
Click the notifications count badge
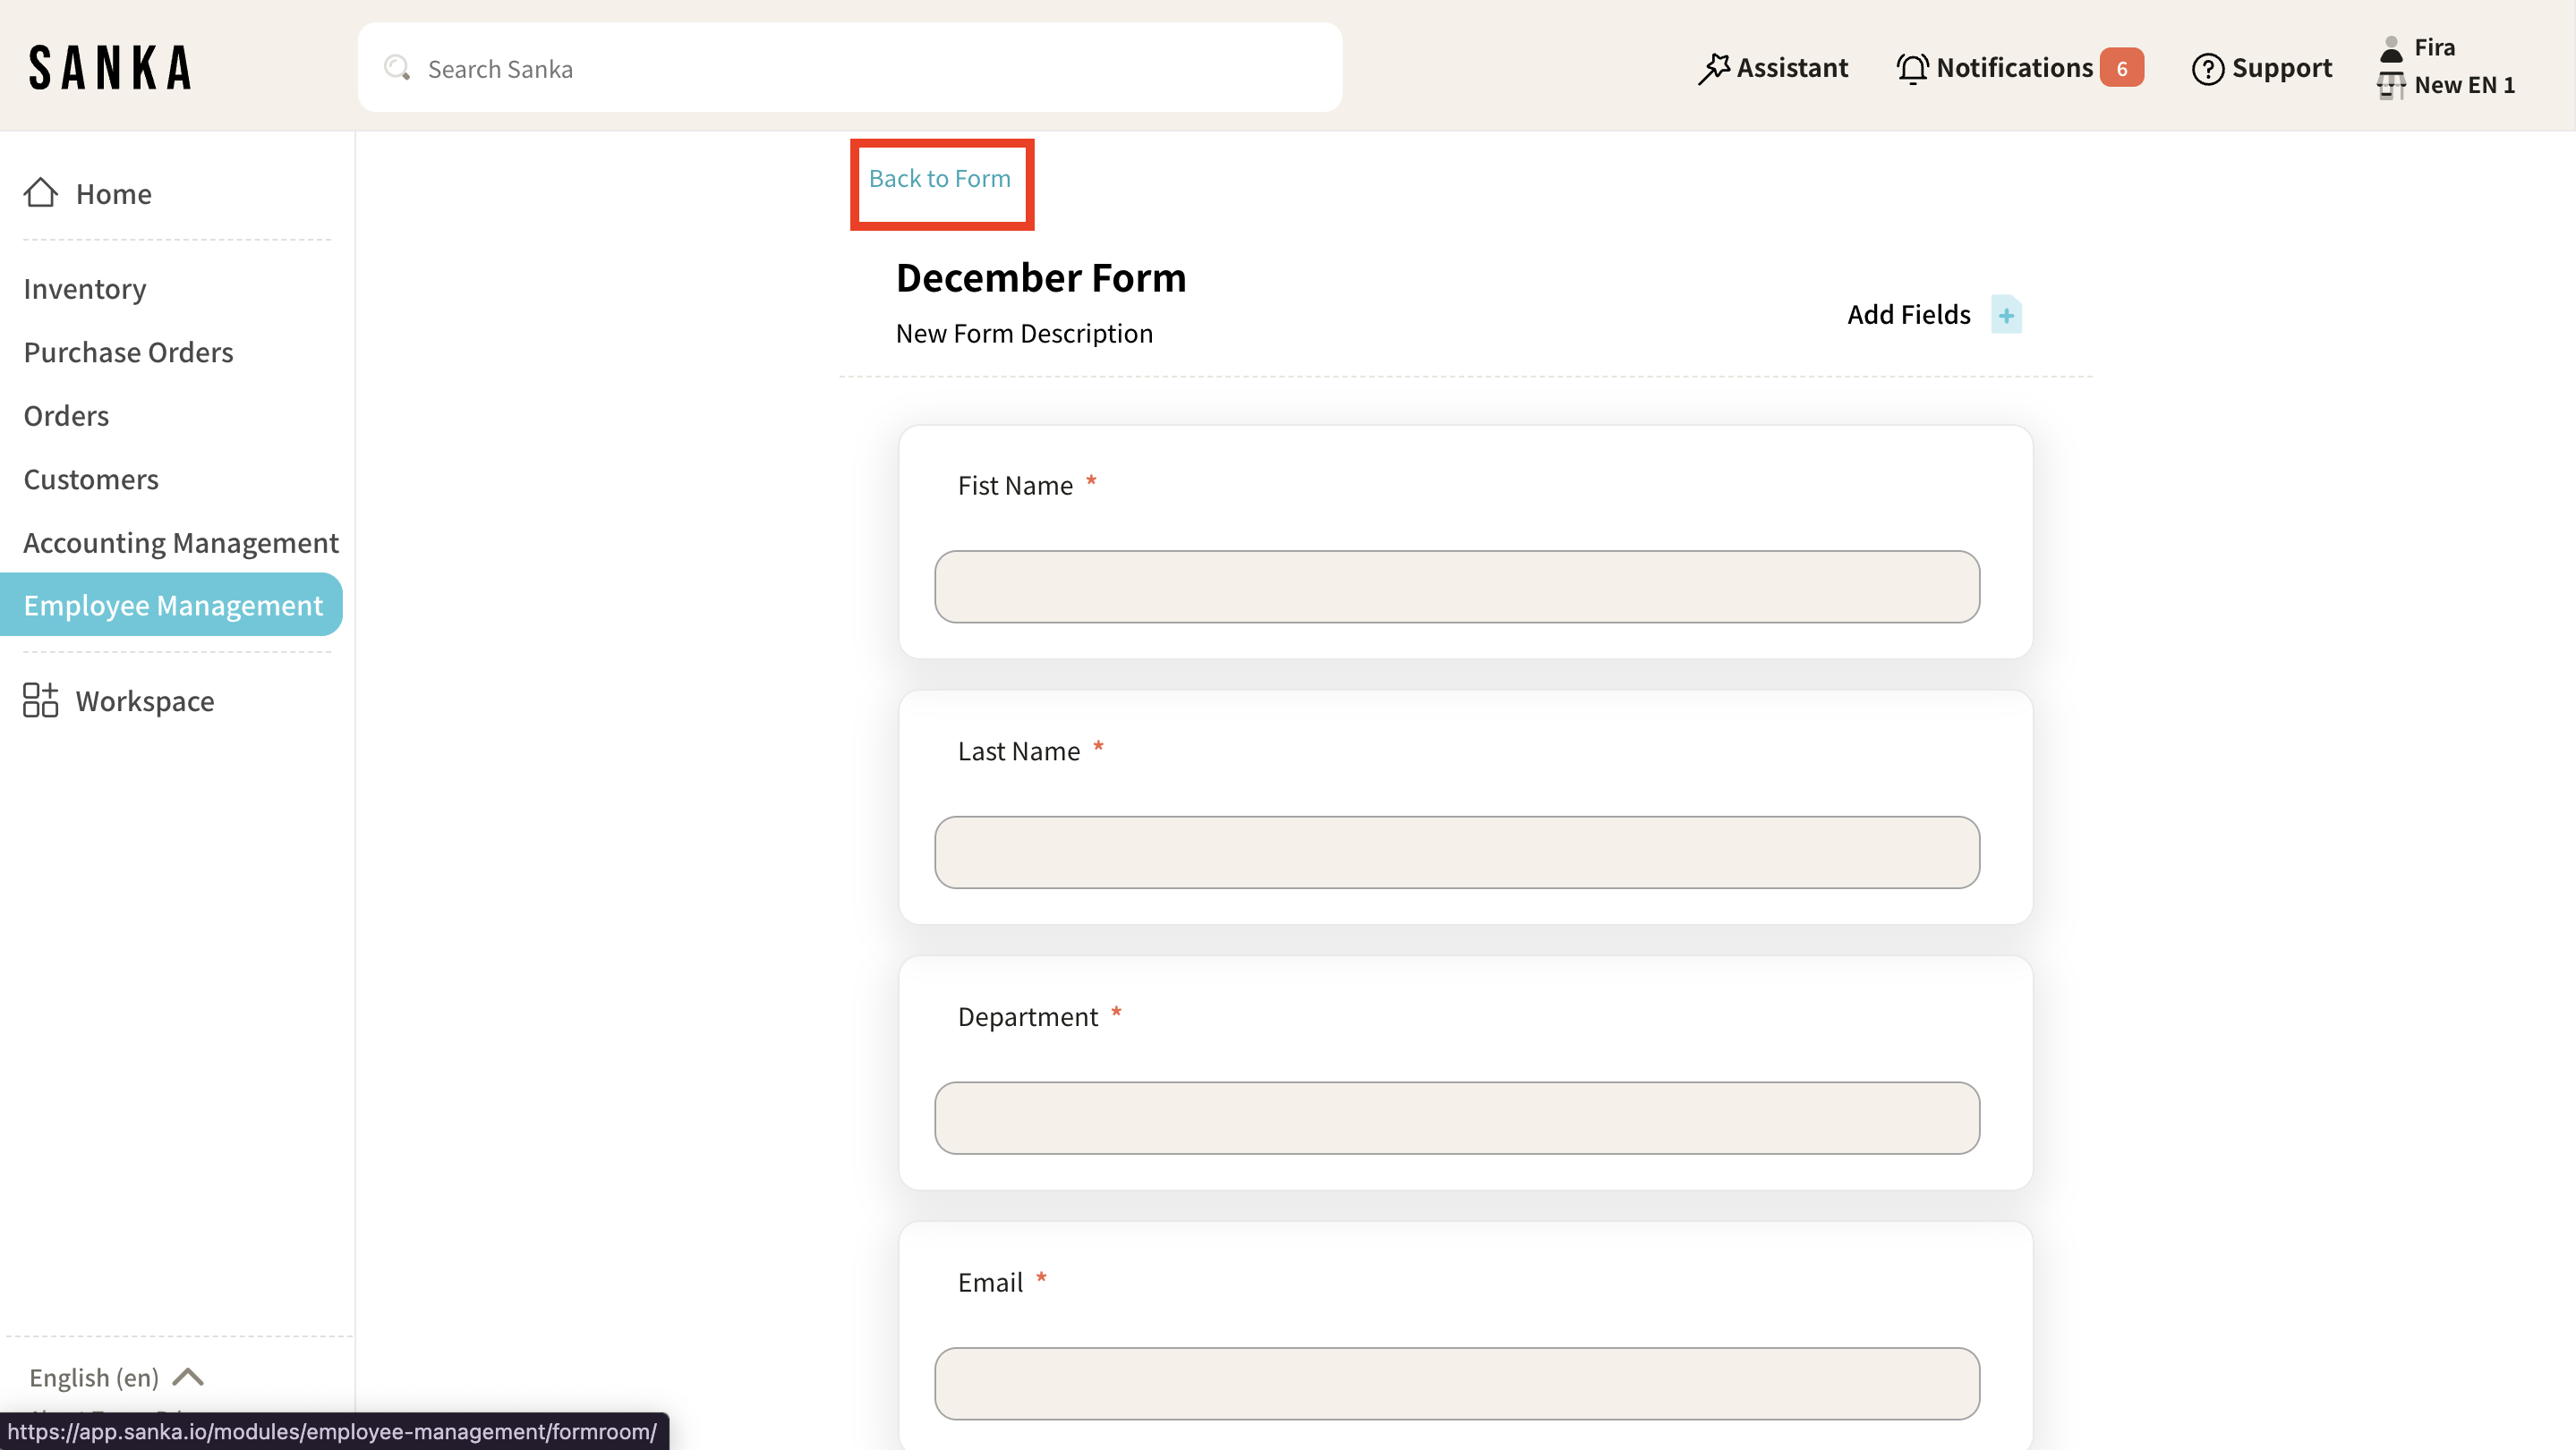(x=2121, y=68)
